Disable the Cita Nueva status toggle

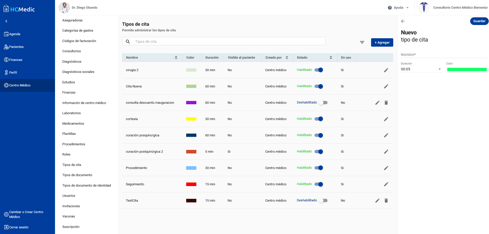(x=319, y=86)
